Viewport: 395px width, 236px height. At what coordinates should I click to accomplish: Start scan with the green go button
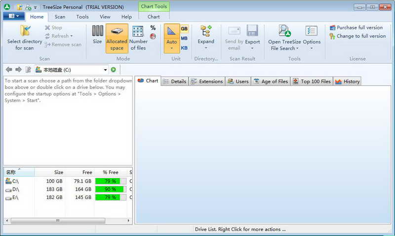coord(114,70)
